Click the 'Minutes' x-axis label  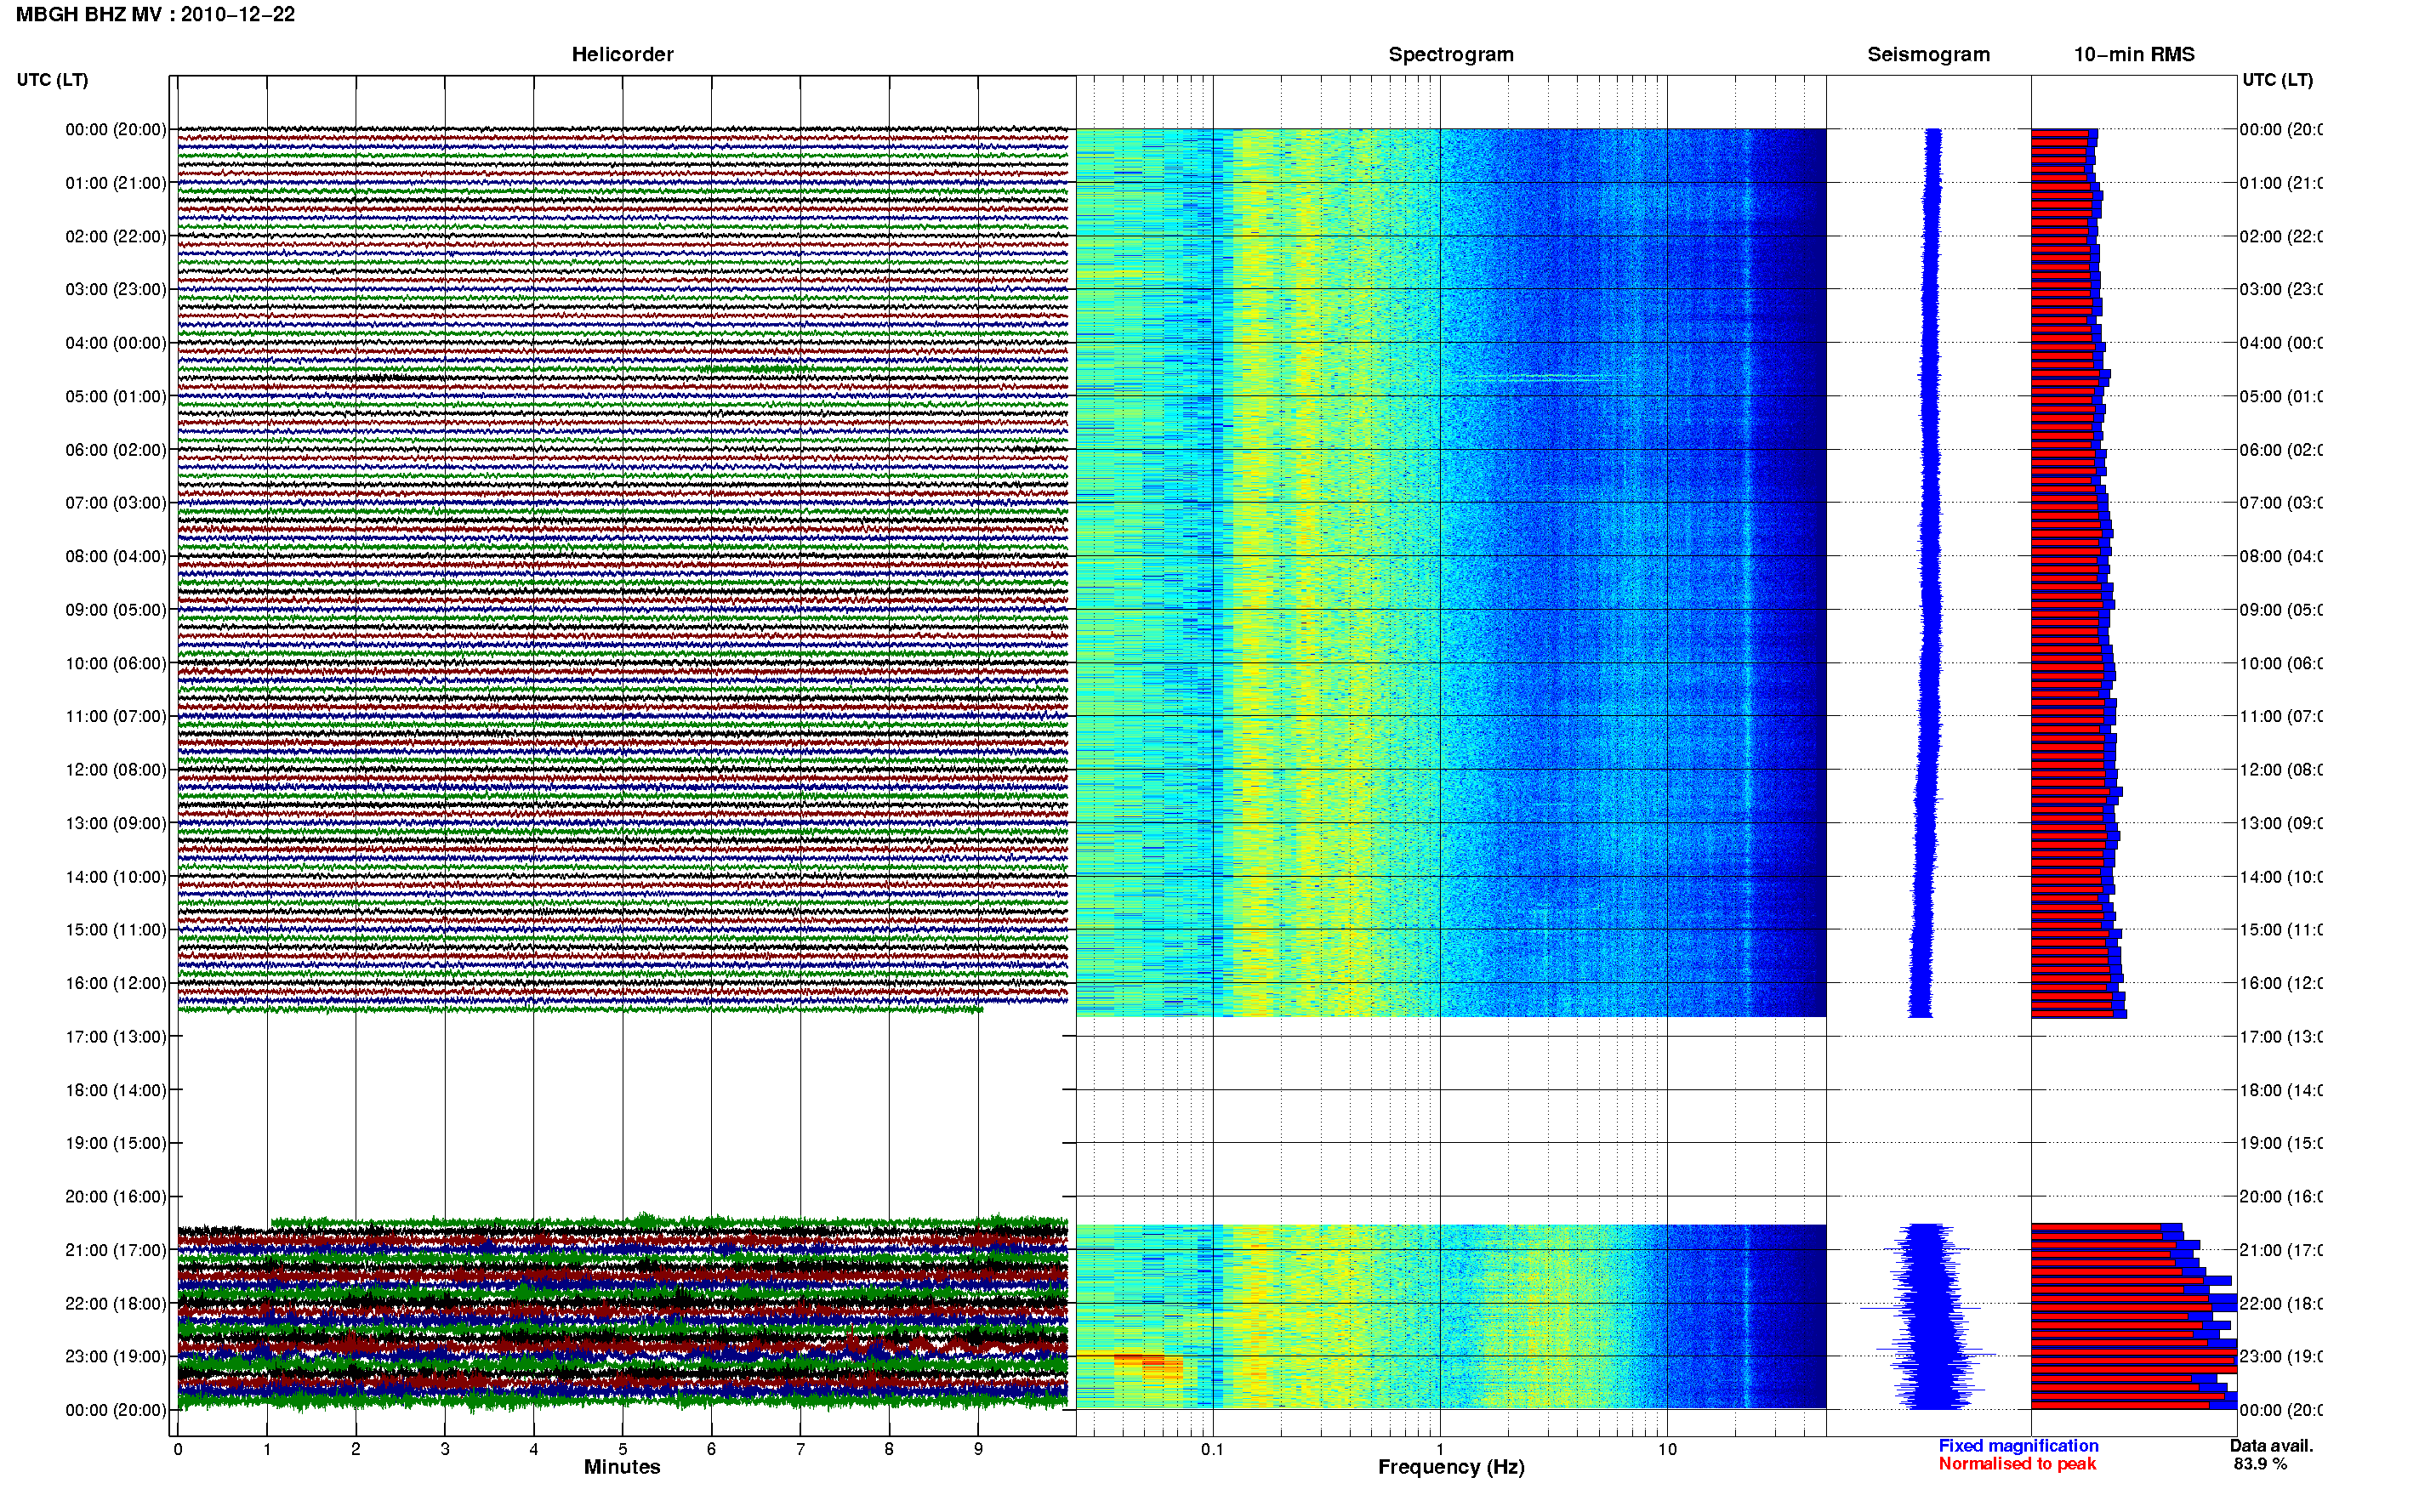click(x=622, y=1467)
